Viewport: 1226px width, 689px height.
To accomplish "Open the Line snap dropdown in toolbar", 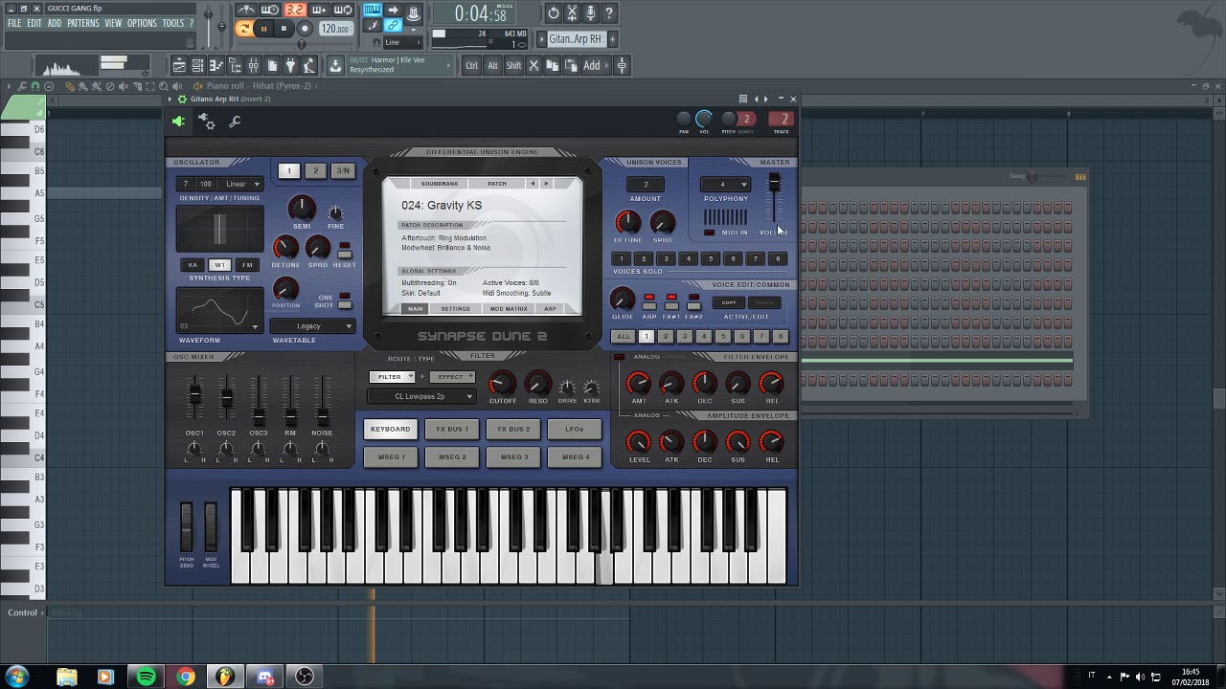I will pos(403,42).
